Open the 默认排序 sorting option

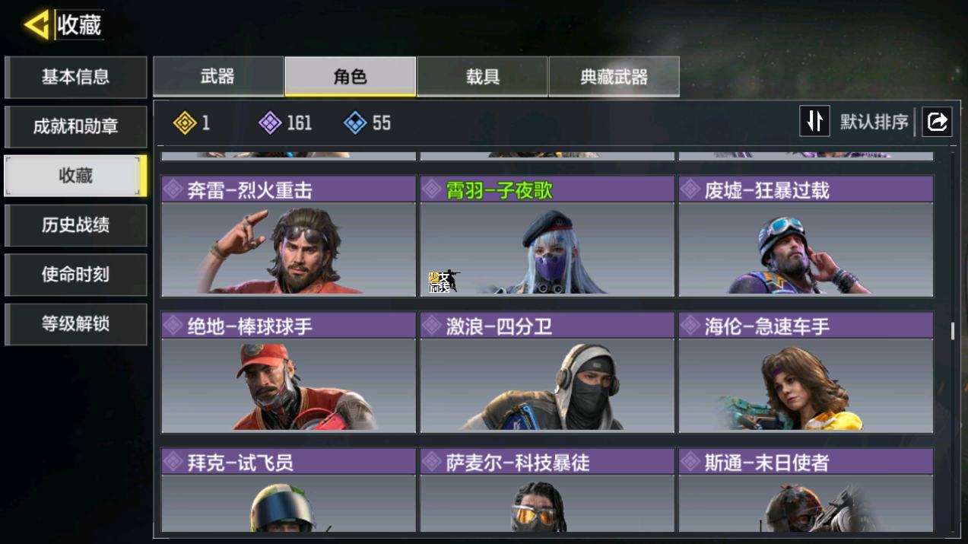tap(874, 122)
